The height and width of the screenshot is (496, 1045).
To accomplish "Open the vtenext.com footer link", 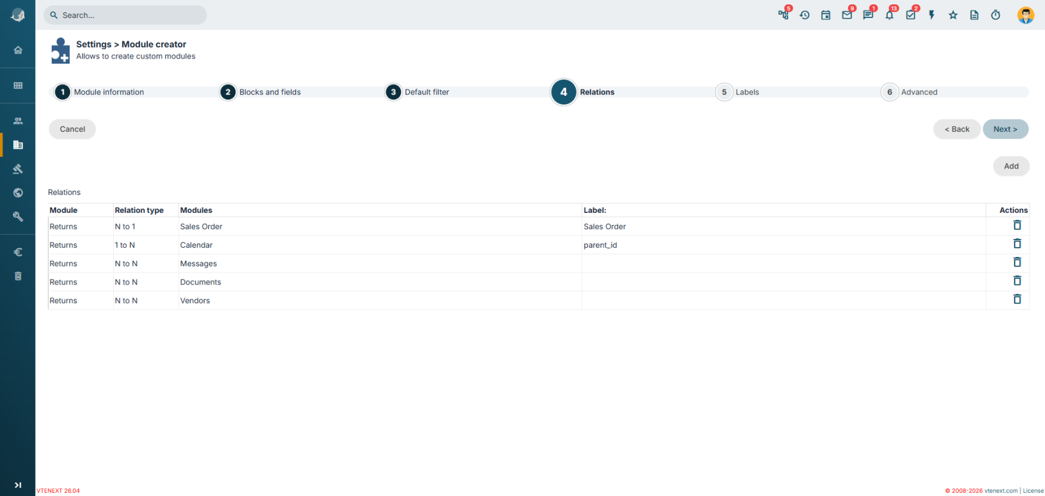I will (1001, 490).
